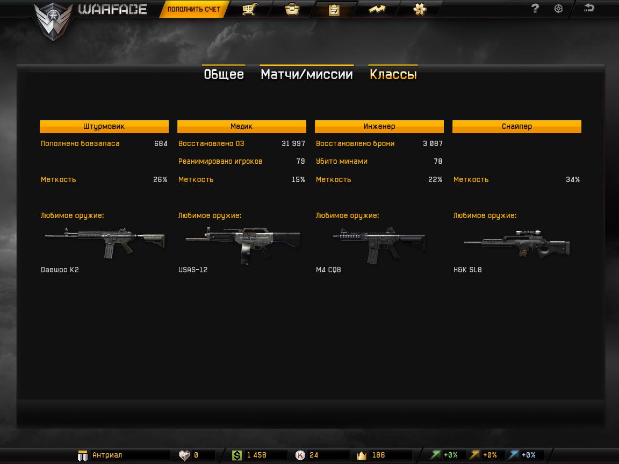Click the 22% engineer accuracy value

(435, 179)
